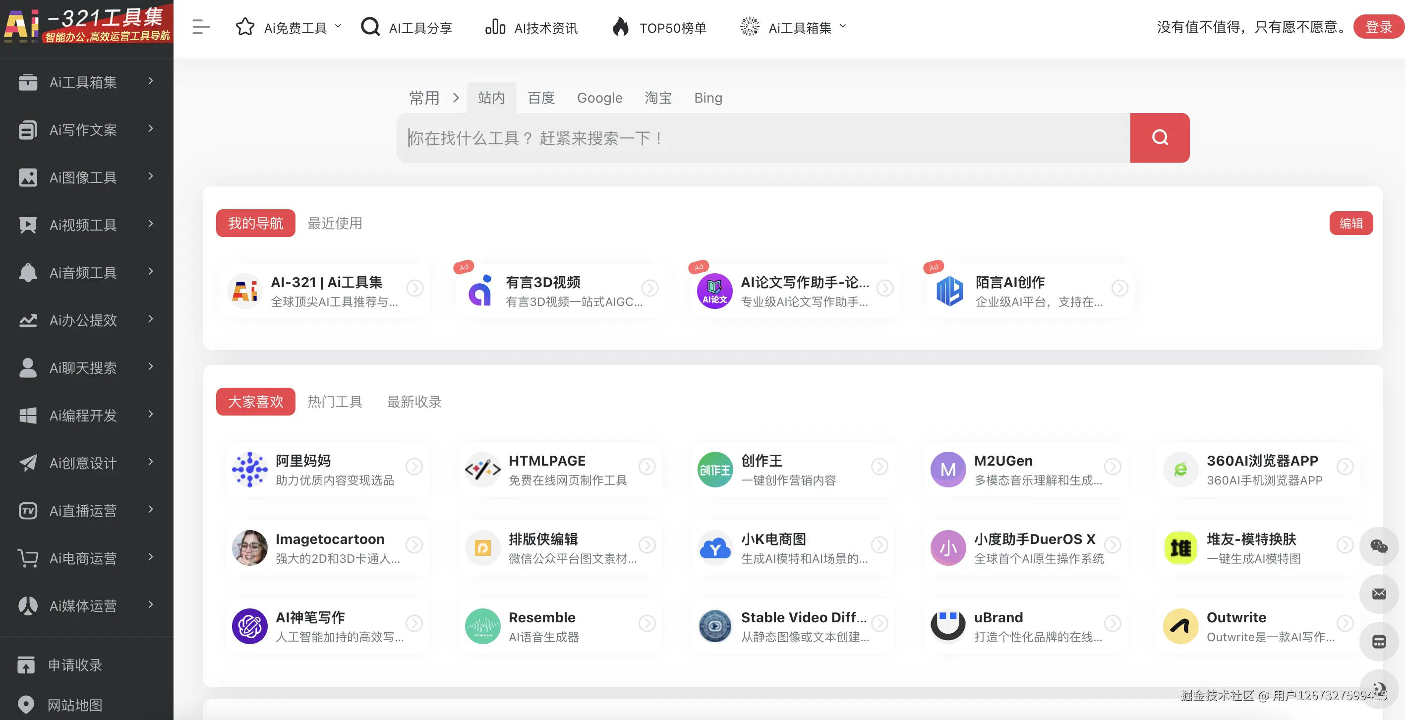Expand the Ai写作文案 category chevron
Viewport: 1405px width, 720px height.
[x=151, y=130]
